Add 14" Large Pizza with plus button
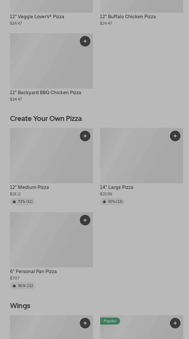 pos(175,136)
